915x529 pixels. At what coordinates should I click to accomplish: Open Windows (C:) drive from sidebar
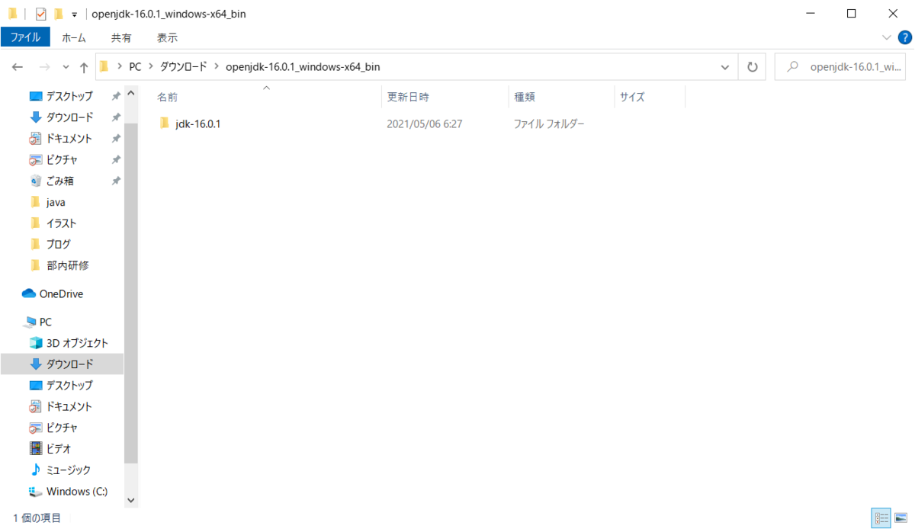click(x=75, y=491)
